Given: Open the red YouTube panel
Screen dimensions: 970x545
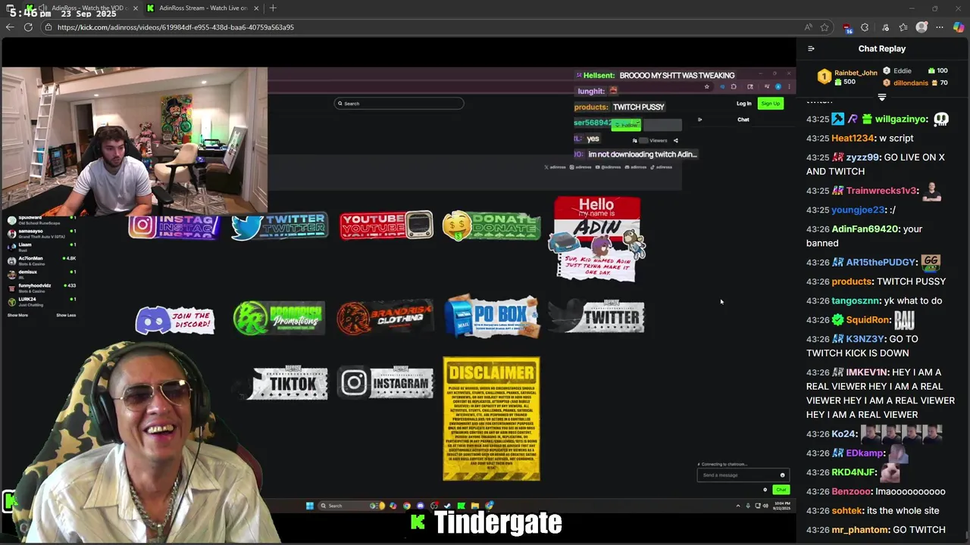Looking at the screenshot, I should point(386,226).
